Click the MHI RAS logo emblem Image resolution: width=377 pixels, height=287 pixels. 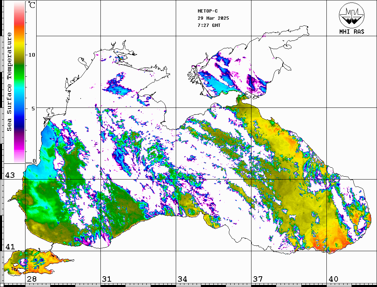[352, 15]
